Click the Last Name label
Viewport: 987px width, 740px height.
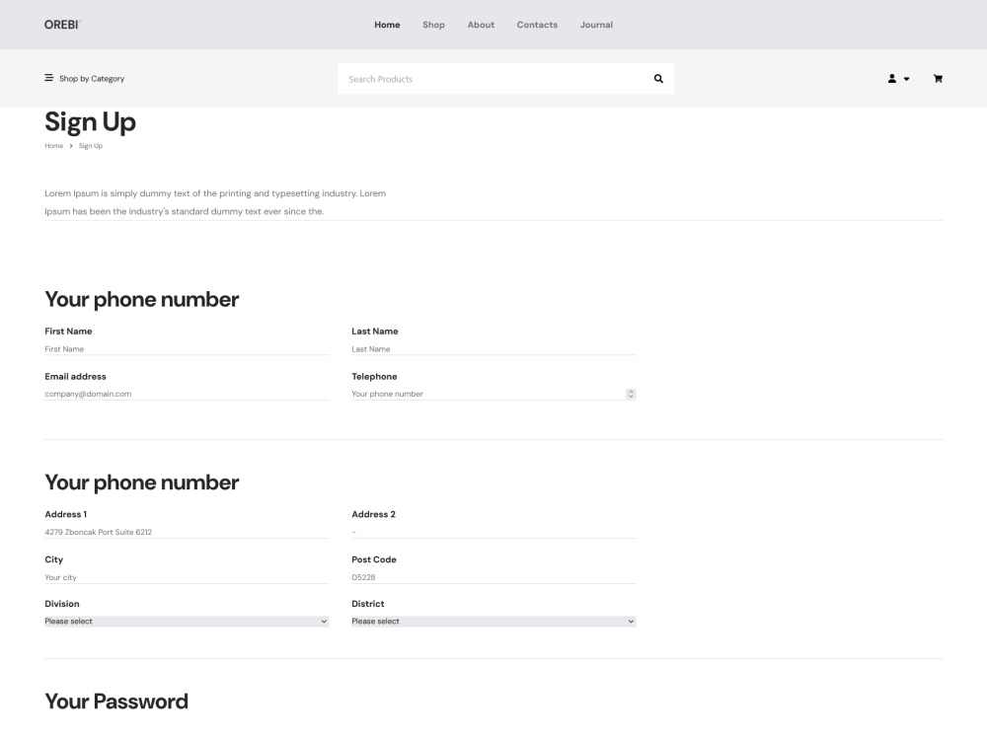[374, 331]
